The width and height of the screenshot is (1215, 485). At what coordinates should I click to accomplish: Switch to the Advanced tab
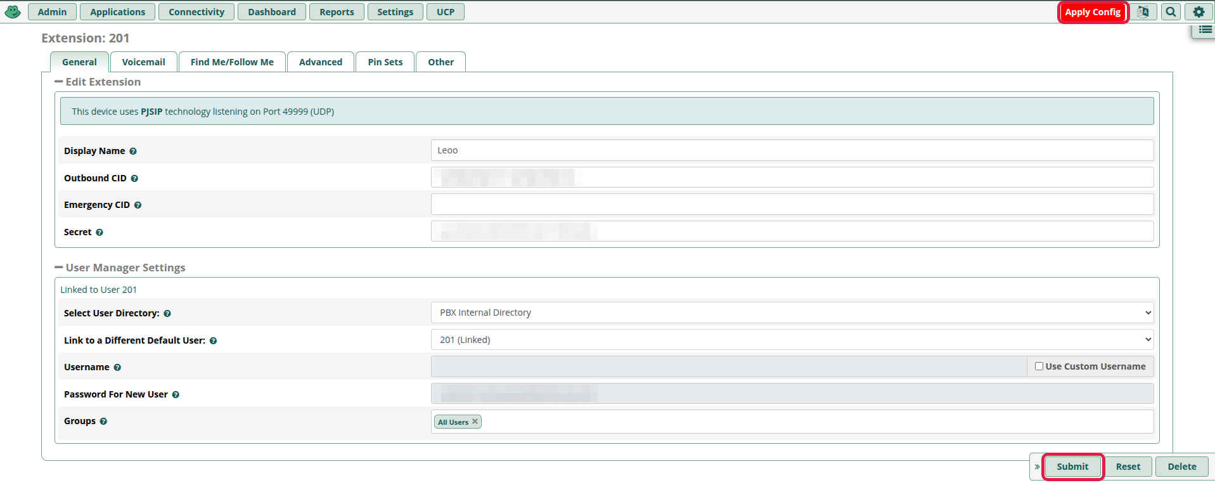click(x=321, y=62)
